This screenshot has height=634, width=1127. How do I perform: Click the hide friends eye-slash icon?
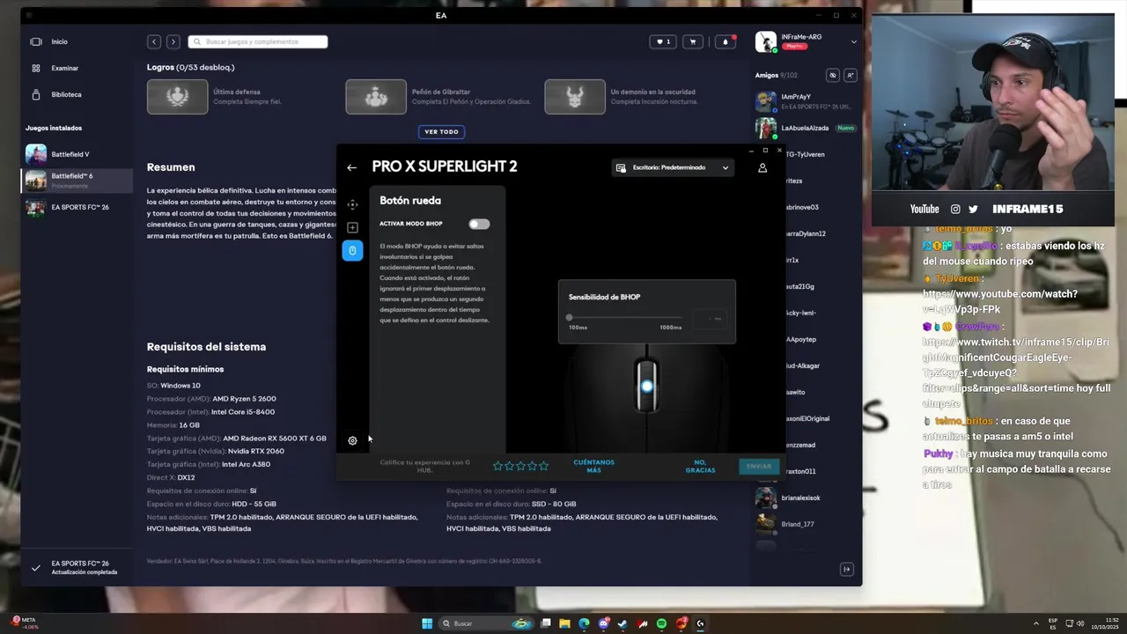pyautogui.click(x=833, y=76)
